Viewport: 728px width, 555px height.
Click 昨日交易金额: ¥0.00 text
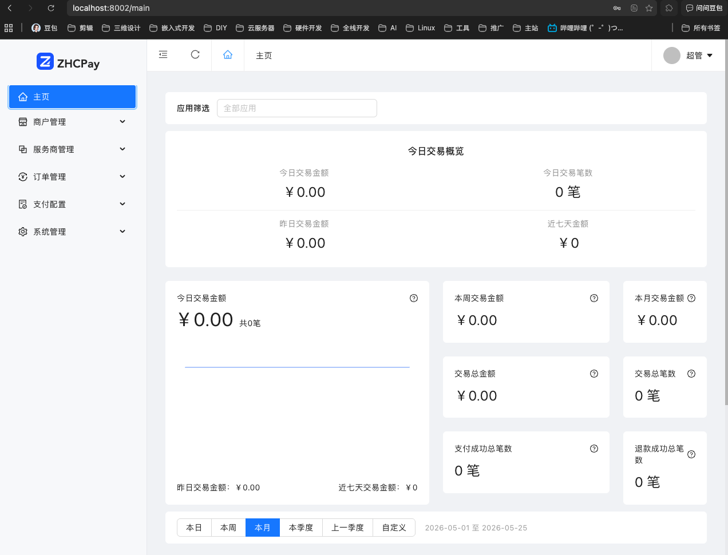coord(218,487)
